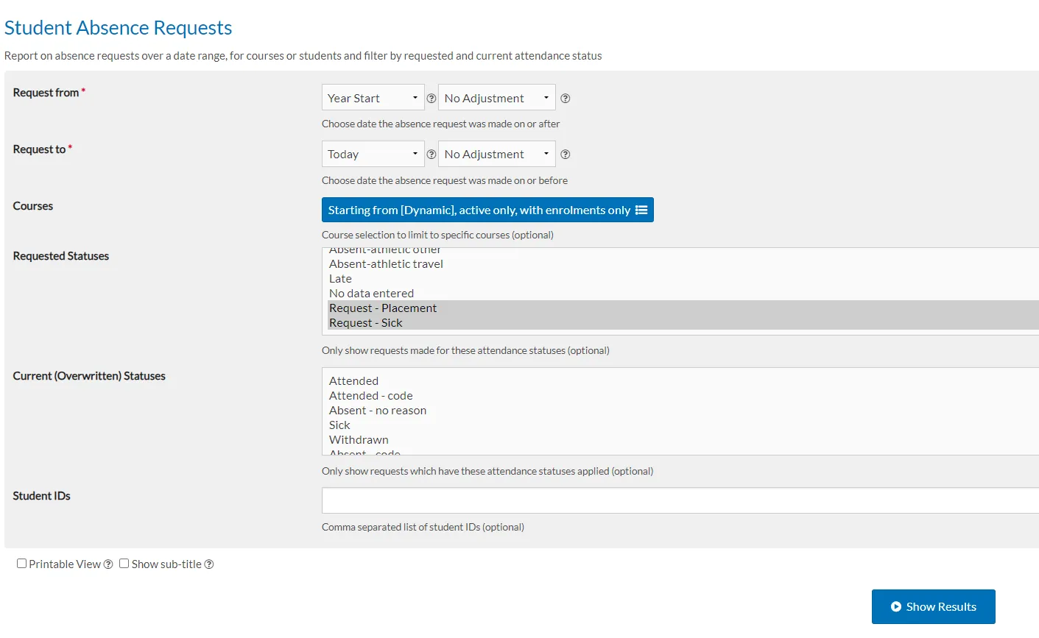Choose 'Attended - code' current status
Image resolution: width=1039 pixels, height=638 pixels.
point(683,396)
